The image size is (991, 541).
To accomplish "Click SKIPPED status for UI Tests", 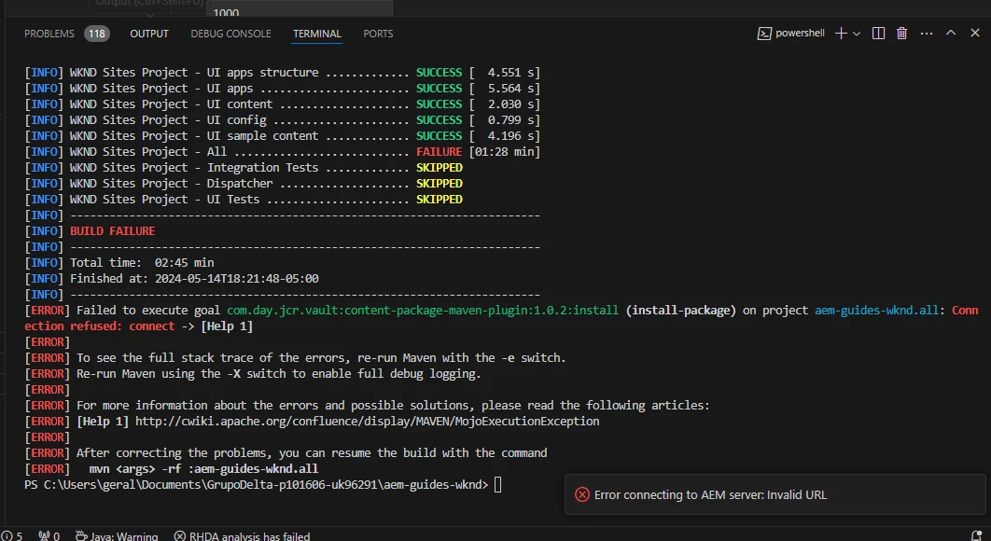I will [440, 199].
